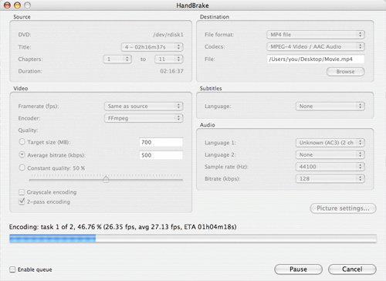
Task: Select the Average bitrate (kbps) radio button
Action: tap(22, 154)
